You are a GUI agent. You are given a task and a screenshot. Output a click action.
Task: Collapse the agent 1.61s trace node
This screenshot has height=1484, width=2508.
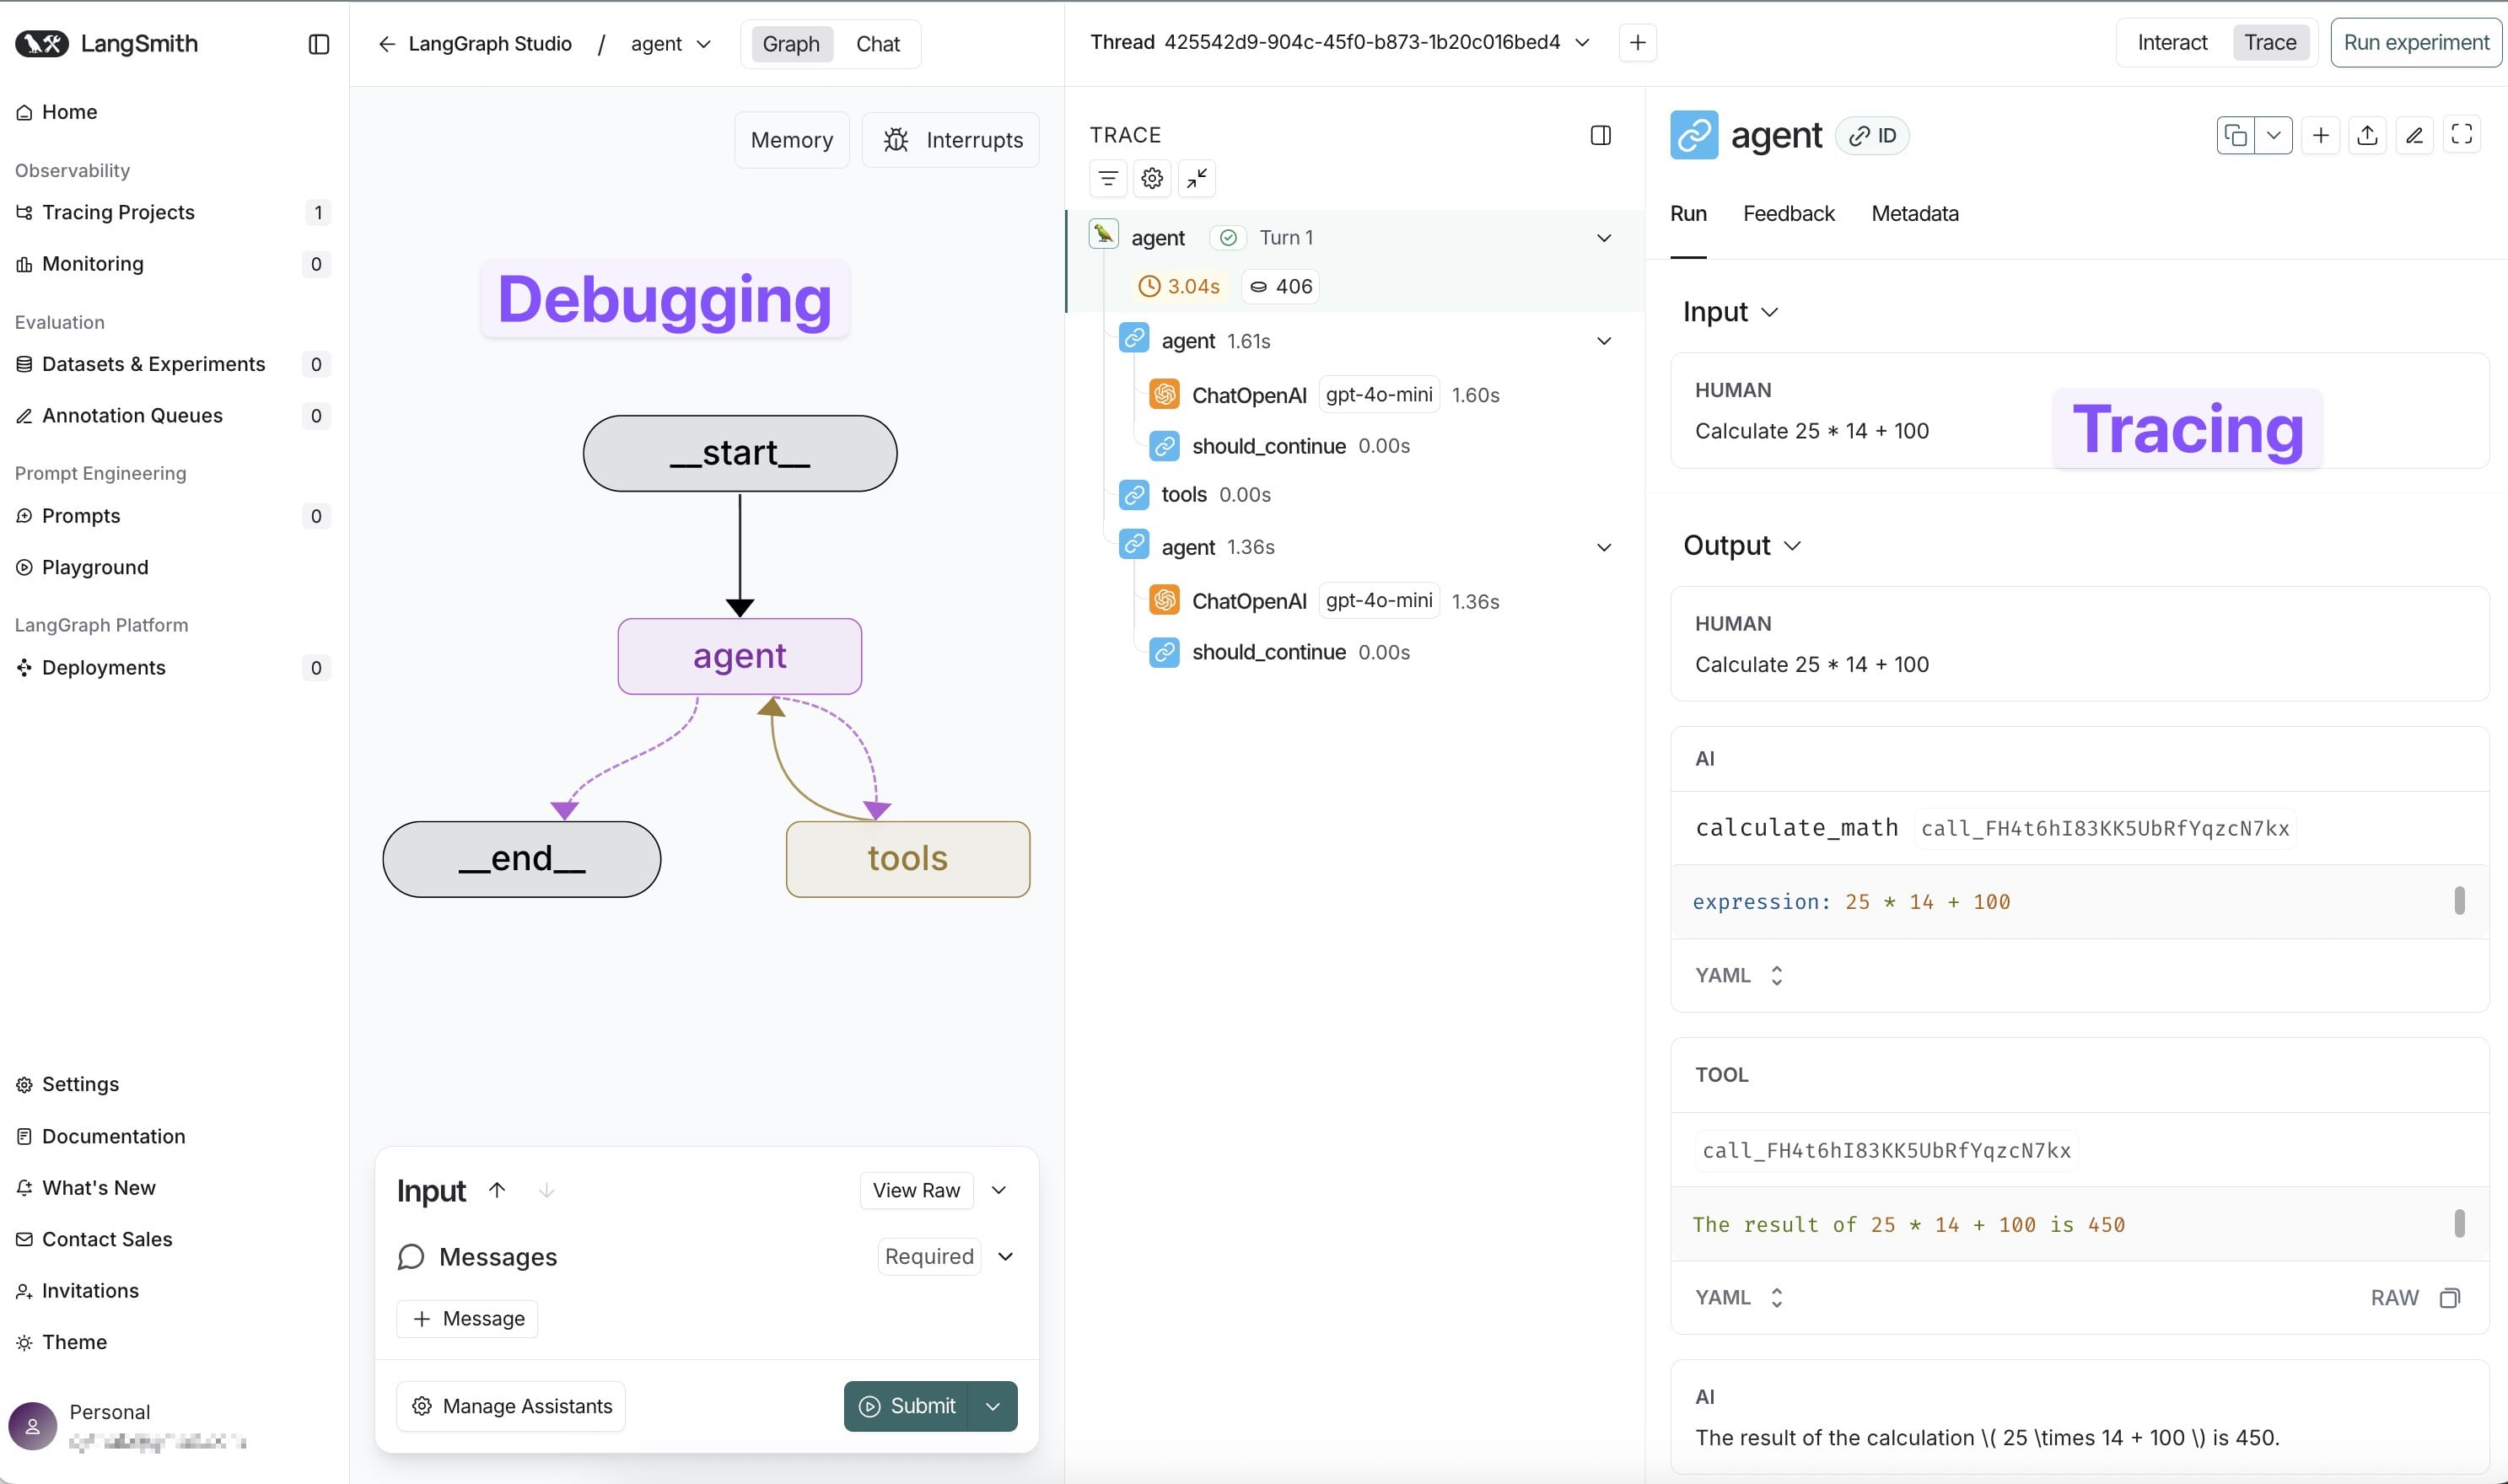(1603, 341)
